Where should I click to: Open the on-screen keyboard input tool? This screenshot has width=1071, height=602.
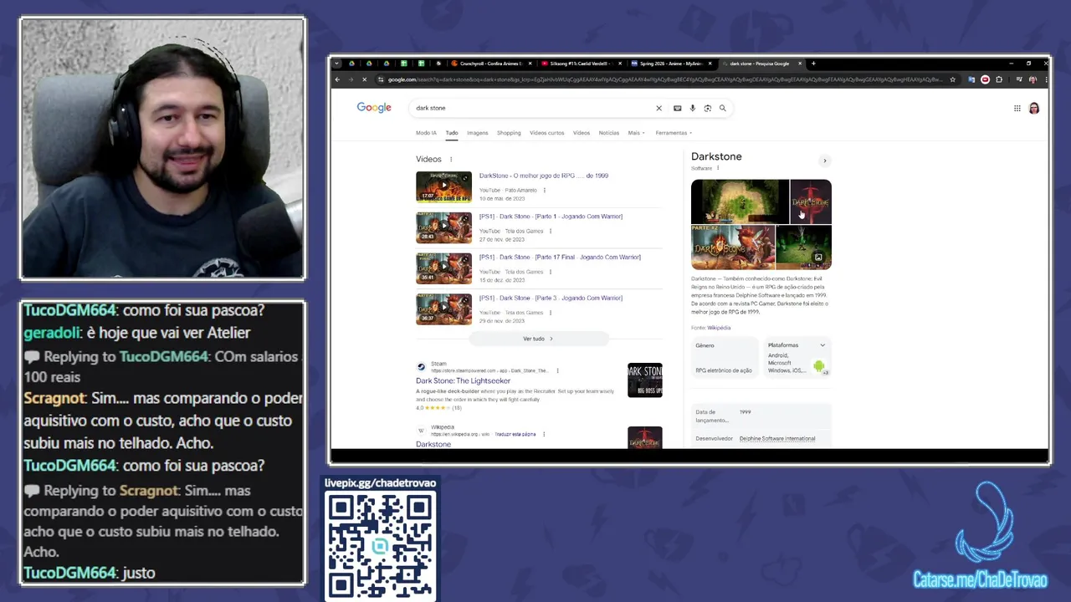click(677, 108)
